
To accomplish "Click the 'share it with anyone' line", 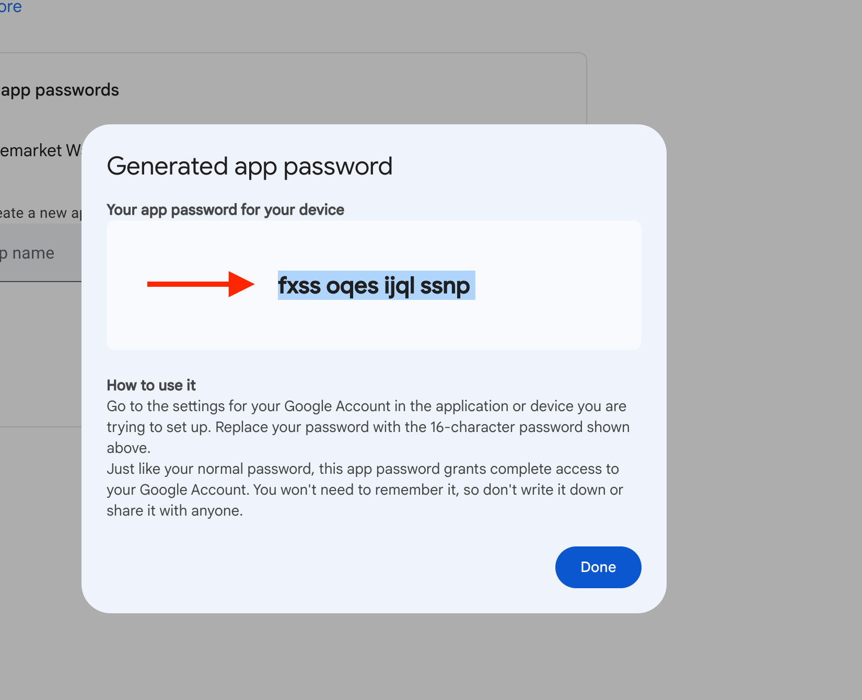I will 174,510.
